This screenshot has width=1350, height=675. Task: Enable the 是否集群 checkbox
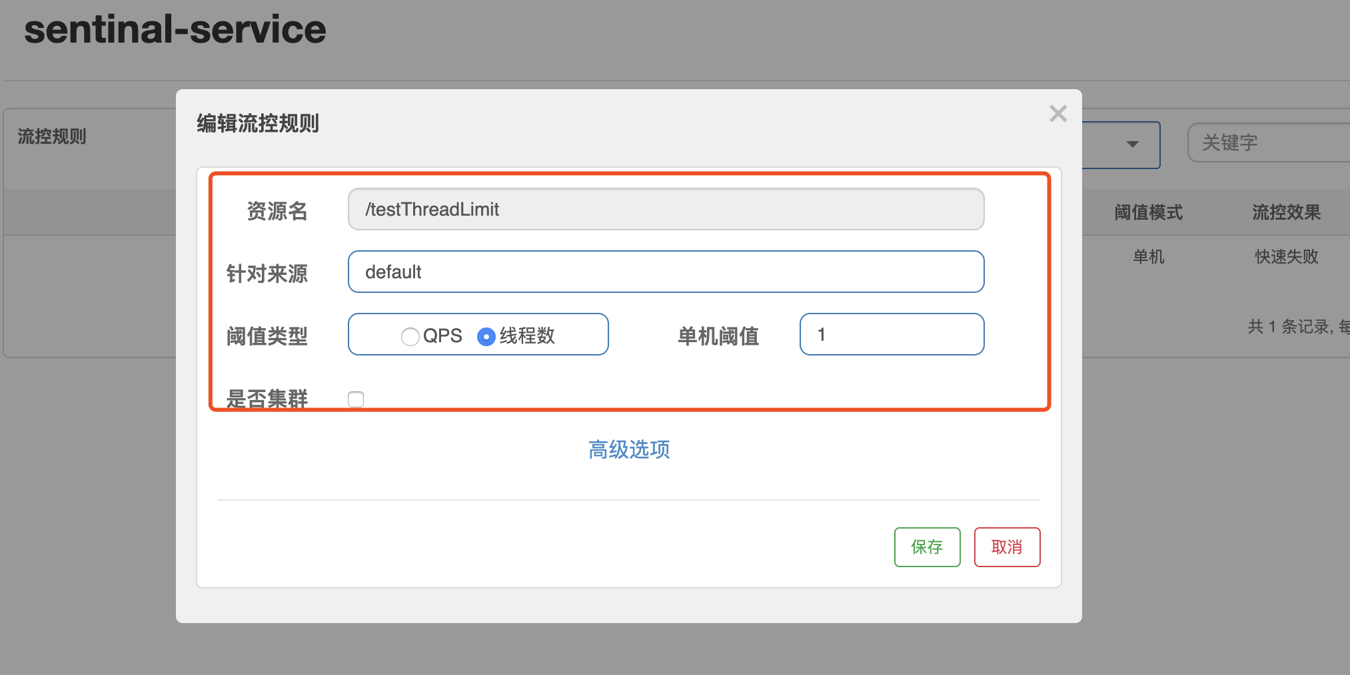click(356, 399)
